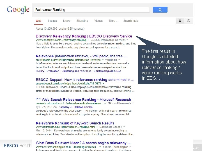
Task: Click the About 43,200,000 results text
Action: click(x=60, y=29)
